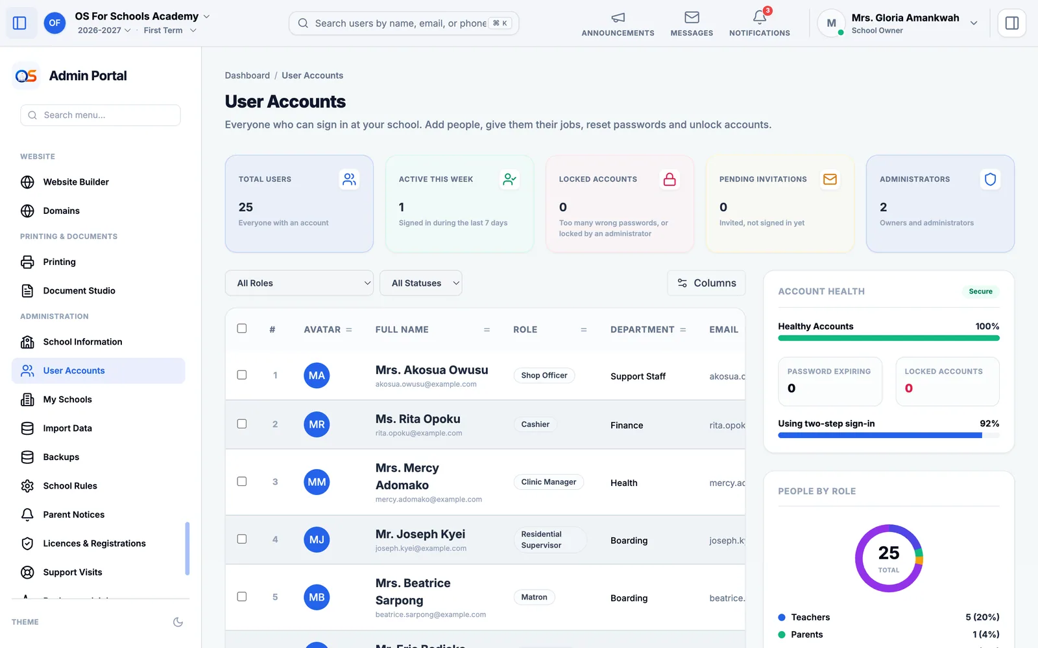1038x648 pixels.
Task: Click the MA avatar for Akosua Owusu
Action: pos(317,376)
